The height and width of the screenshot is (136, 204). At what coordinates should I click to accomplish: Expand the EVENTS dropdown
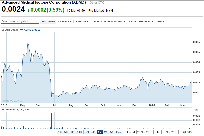pyautogui.click(x=82, y=22)
